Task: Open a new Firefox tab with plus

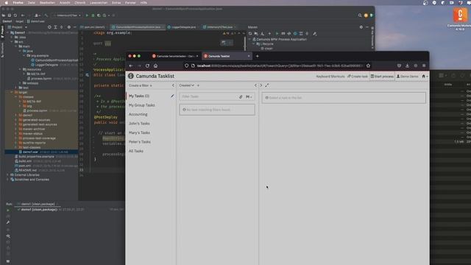Action: click(x=257, y=56)
